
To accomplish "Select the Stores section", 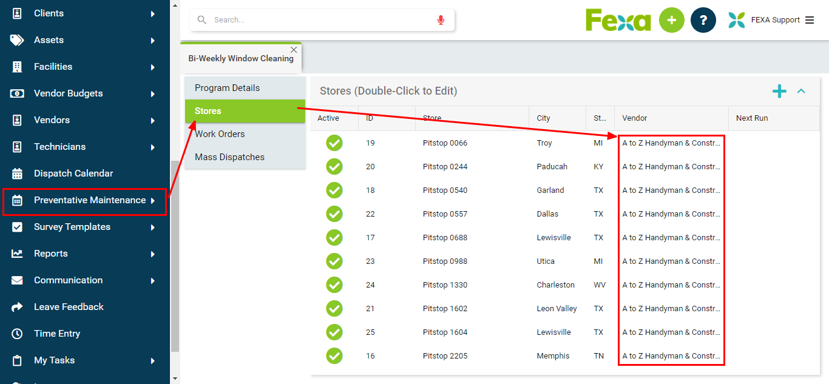I will (245, 111).
